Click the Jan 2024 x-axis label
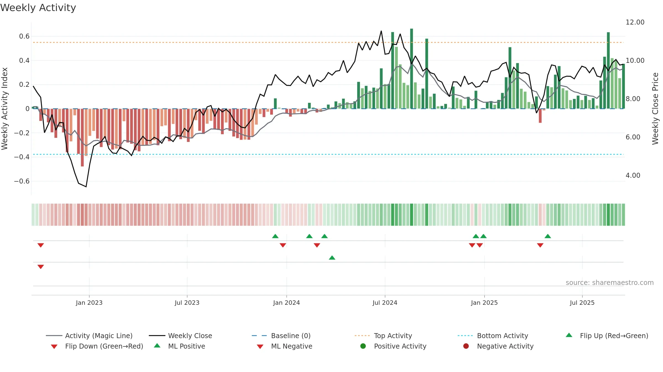Viewport: 663px width, 372px height. click(x=286, y=303)
